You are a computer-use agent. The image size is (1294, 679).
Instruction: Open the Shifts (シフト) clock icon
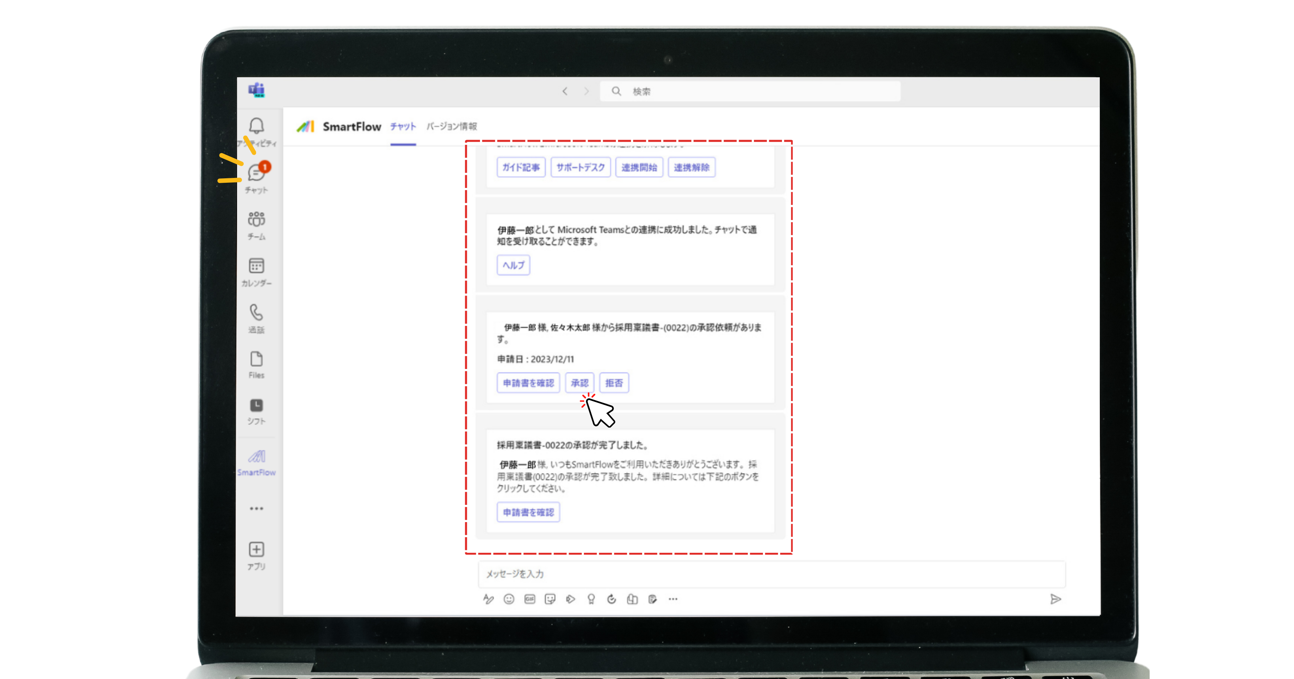pos(256,406)
